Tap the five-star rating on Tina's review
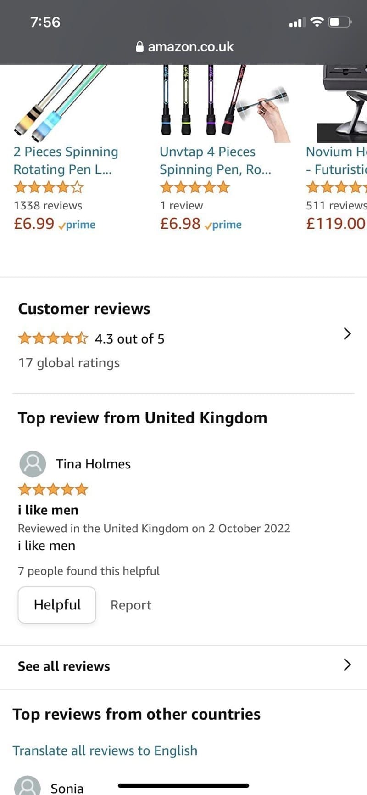The image size is (367, 795). [x=53, y=489]
